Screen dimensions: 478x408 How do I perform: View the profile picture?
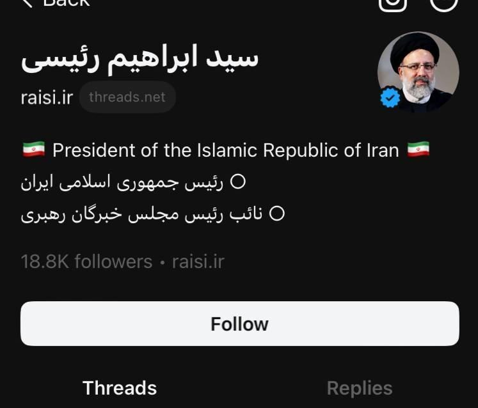(x=418, y=71)
